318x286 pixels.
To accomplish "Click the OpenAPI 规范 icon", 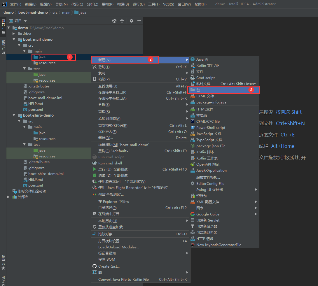I will pos(193,164).
